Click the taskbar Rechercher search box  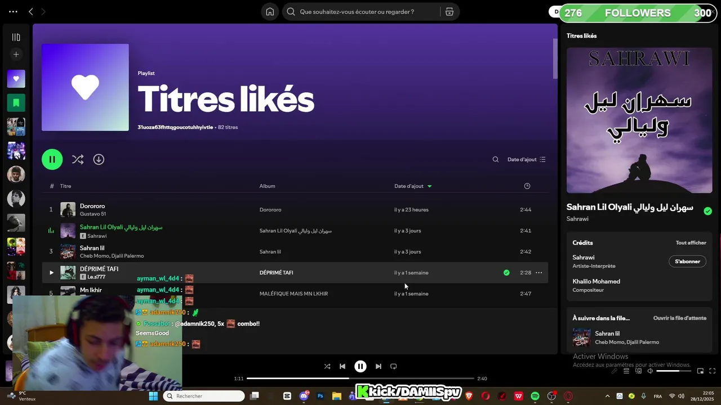pos(204,396)
